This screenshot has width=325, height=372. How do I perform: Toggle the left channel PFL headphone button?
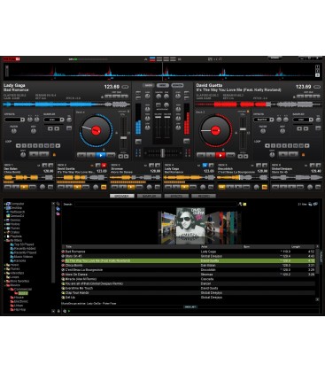(x=138, y=142)
